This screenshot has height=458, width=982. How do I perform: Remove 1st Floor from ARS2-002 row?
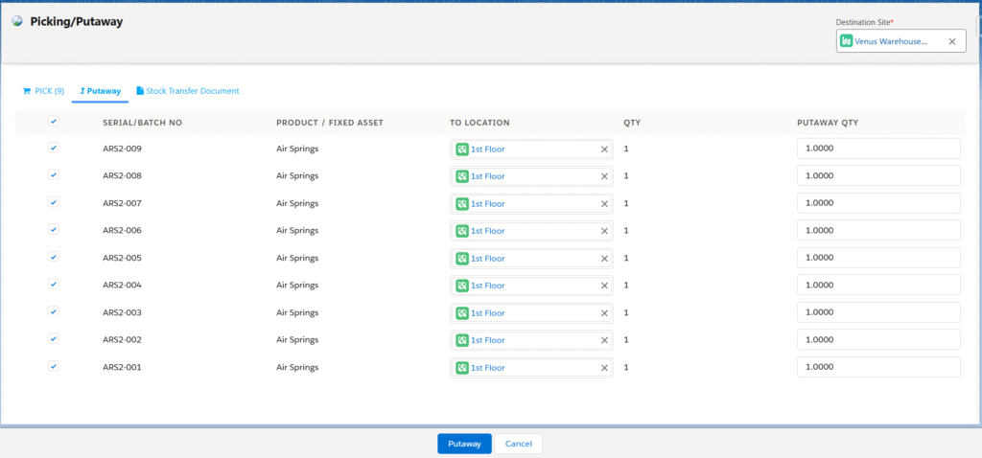604,340
